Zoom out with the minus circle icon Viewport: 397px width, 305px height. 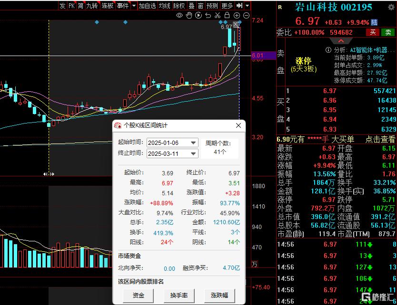(246, 15)
